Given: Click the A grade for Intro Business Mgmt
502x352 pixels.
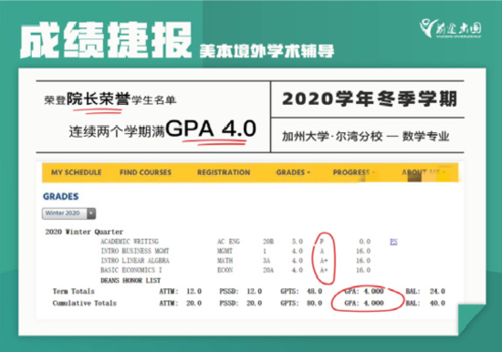Looking at the screenshot, I should [322, 251].
